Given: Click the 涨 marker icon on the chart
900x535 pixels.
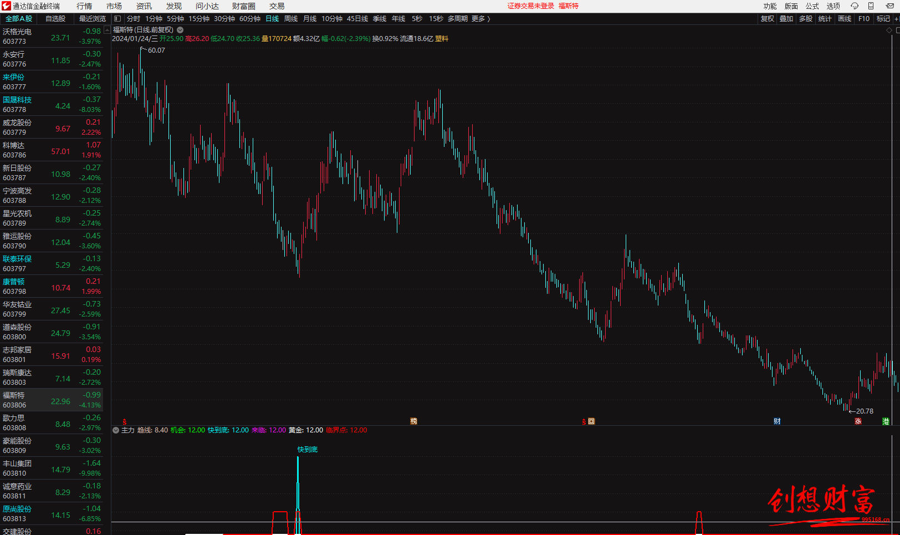Looking at the screenshot, I should (858, 421).
